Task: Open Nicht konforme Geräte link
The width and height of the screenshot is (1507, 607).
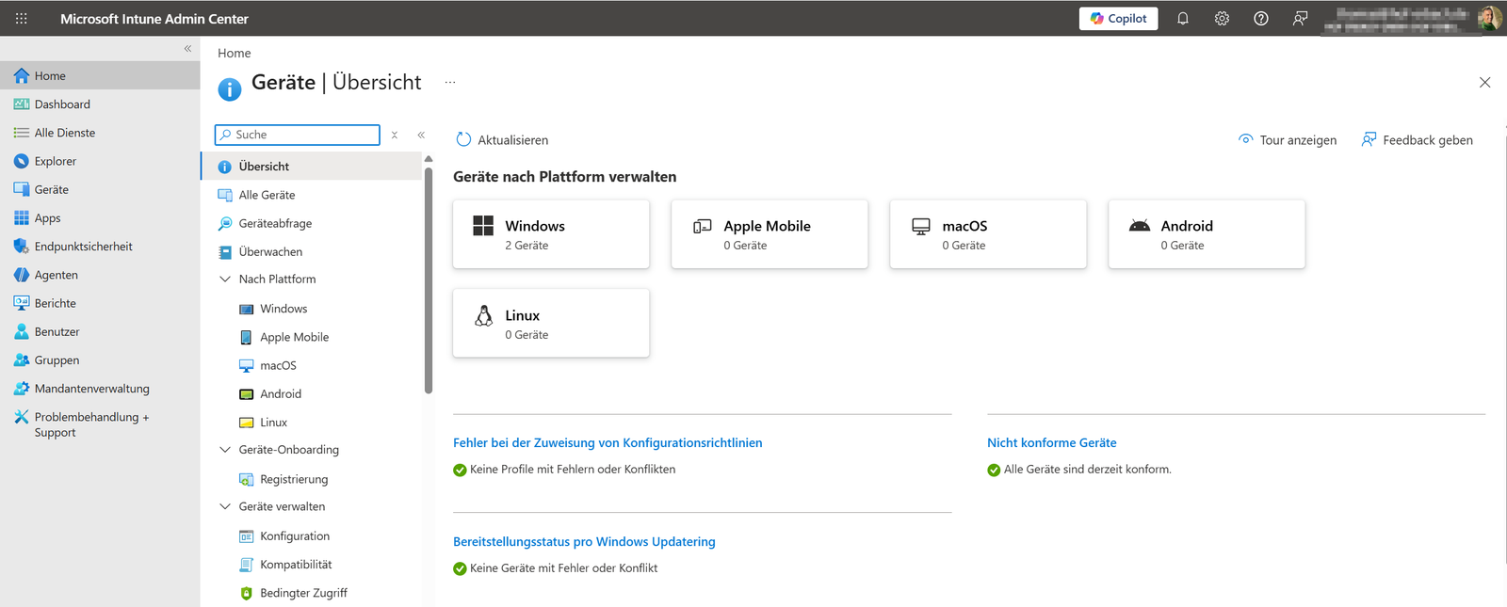Action: tap(1051, 442)
